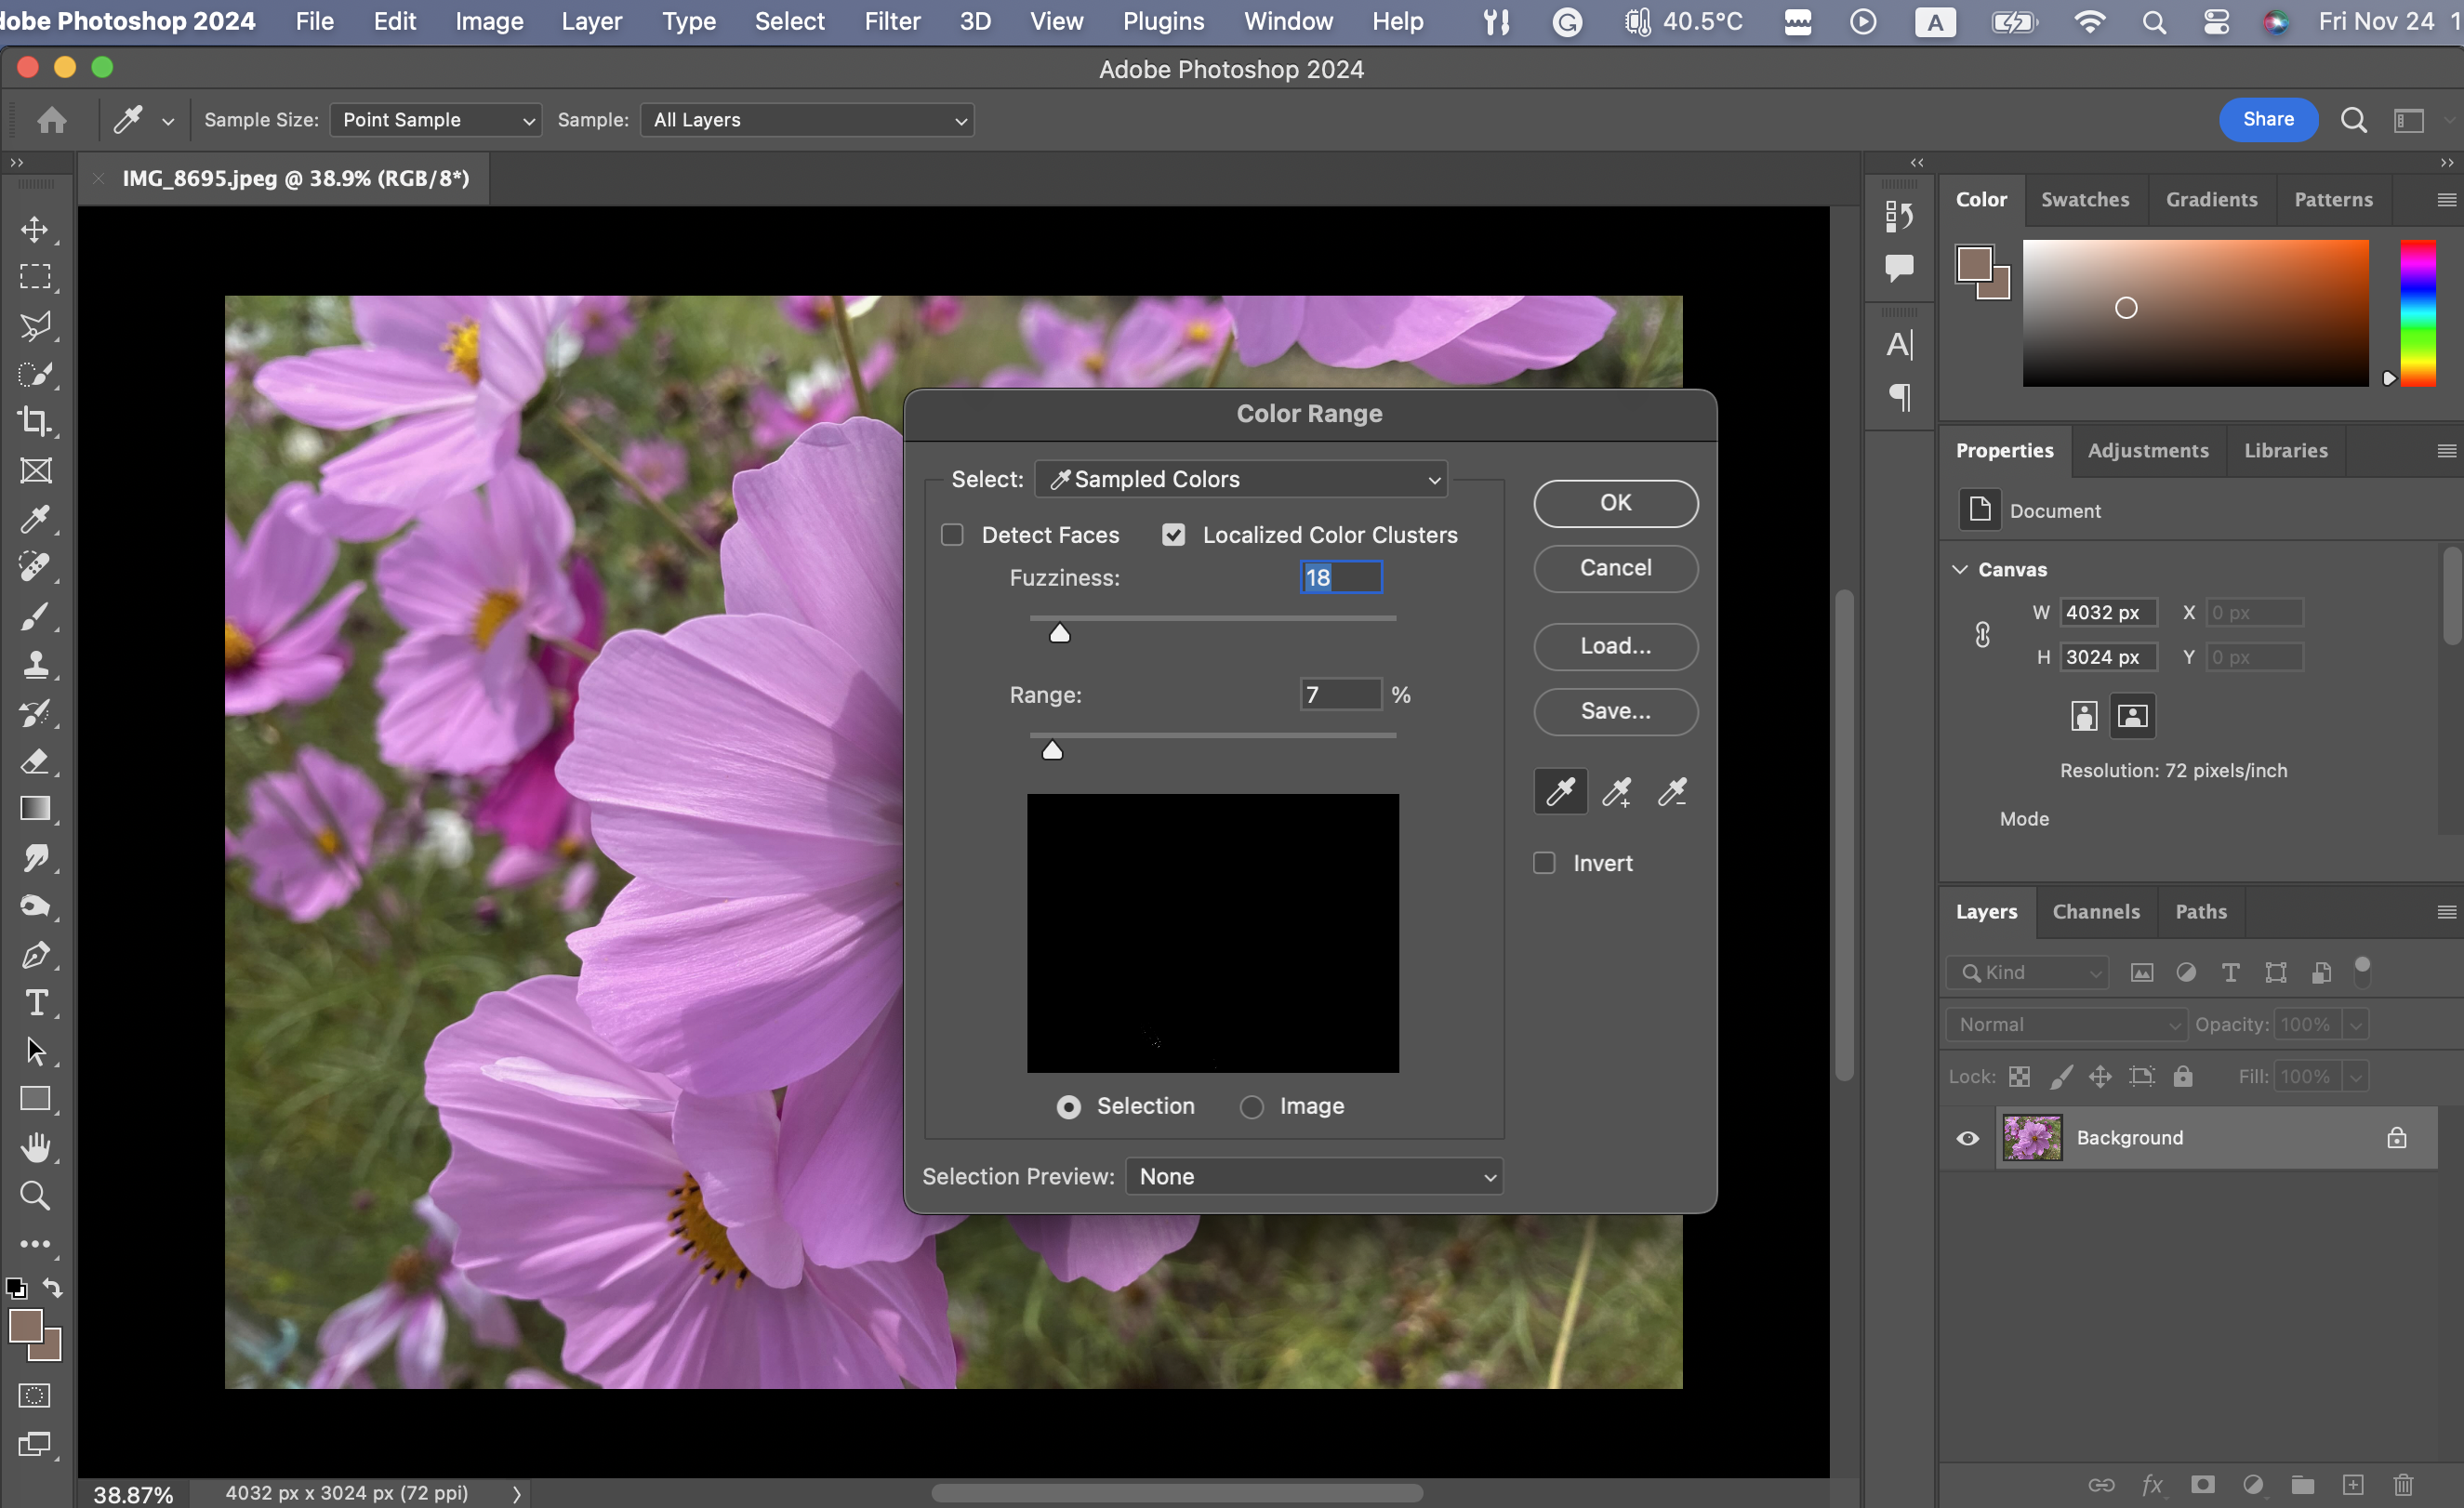The height and width of the screenshot is (1508, 2464).
Task: Select the Image radio button
Action: point(1251,1106)
